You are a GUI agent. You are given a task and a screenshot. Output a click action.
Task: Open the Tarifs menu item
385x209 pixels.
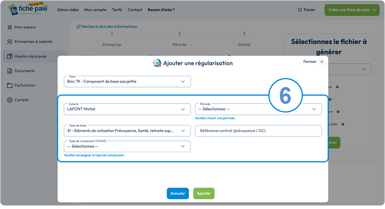pyautogui.click(x=117, y=10)
